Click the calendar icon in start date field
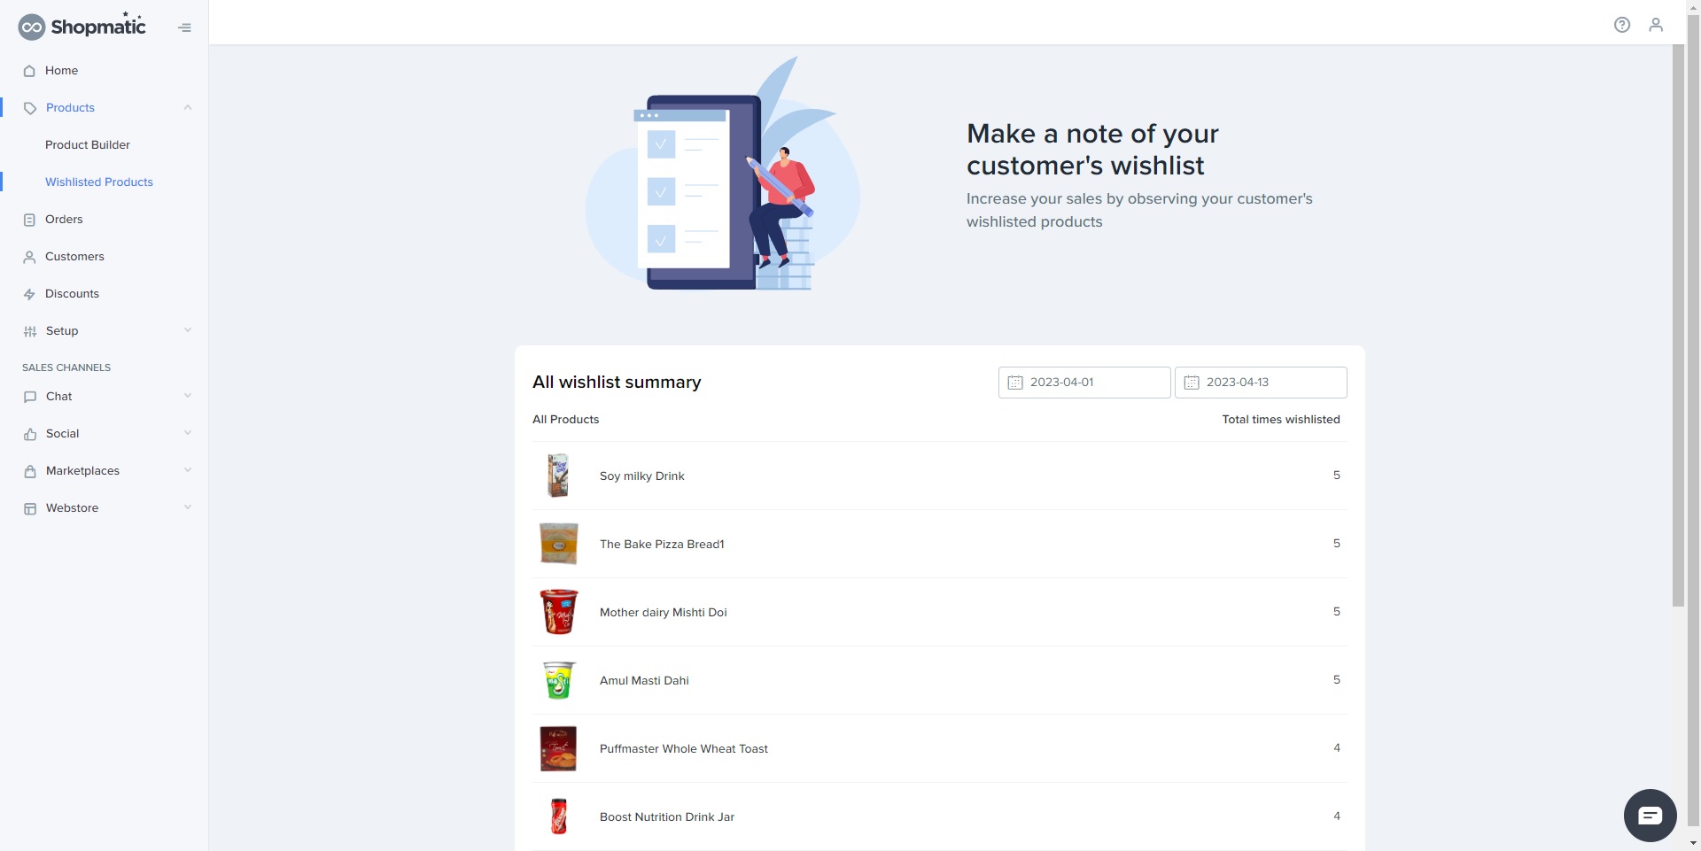The width and height of the screenshot is (1701, 851). [1015, 383]
